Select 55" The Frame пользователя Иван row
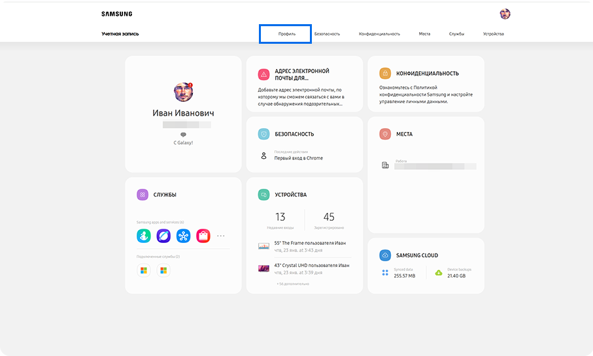The height and width of the screenshot is (356, 593). pos(305,246)
